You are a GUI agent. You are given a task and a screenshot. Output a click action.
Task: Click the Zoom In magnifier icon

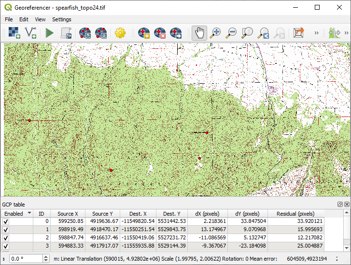click(x=215, y=33)
